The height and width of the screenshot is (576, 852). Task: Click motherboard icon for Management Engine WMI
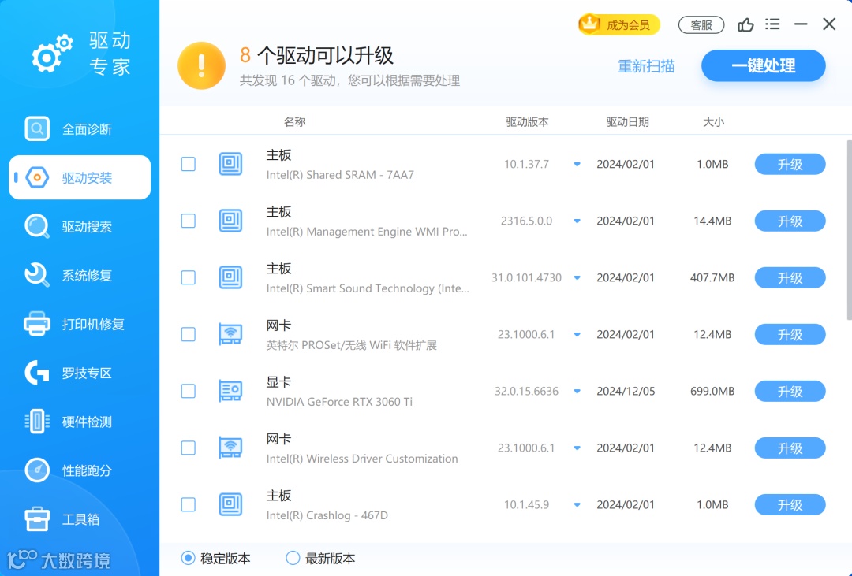point(230,221)
